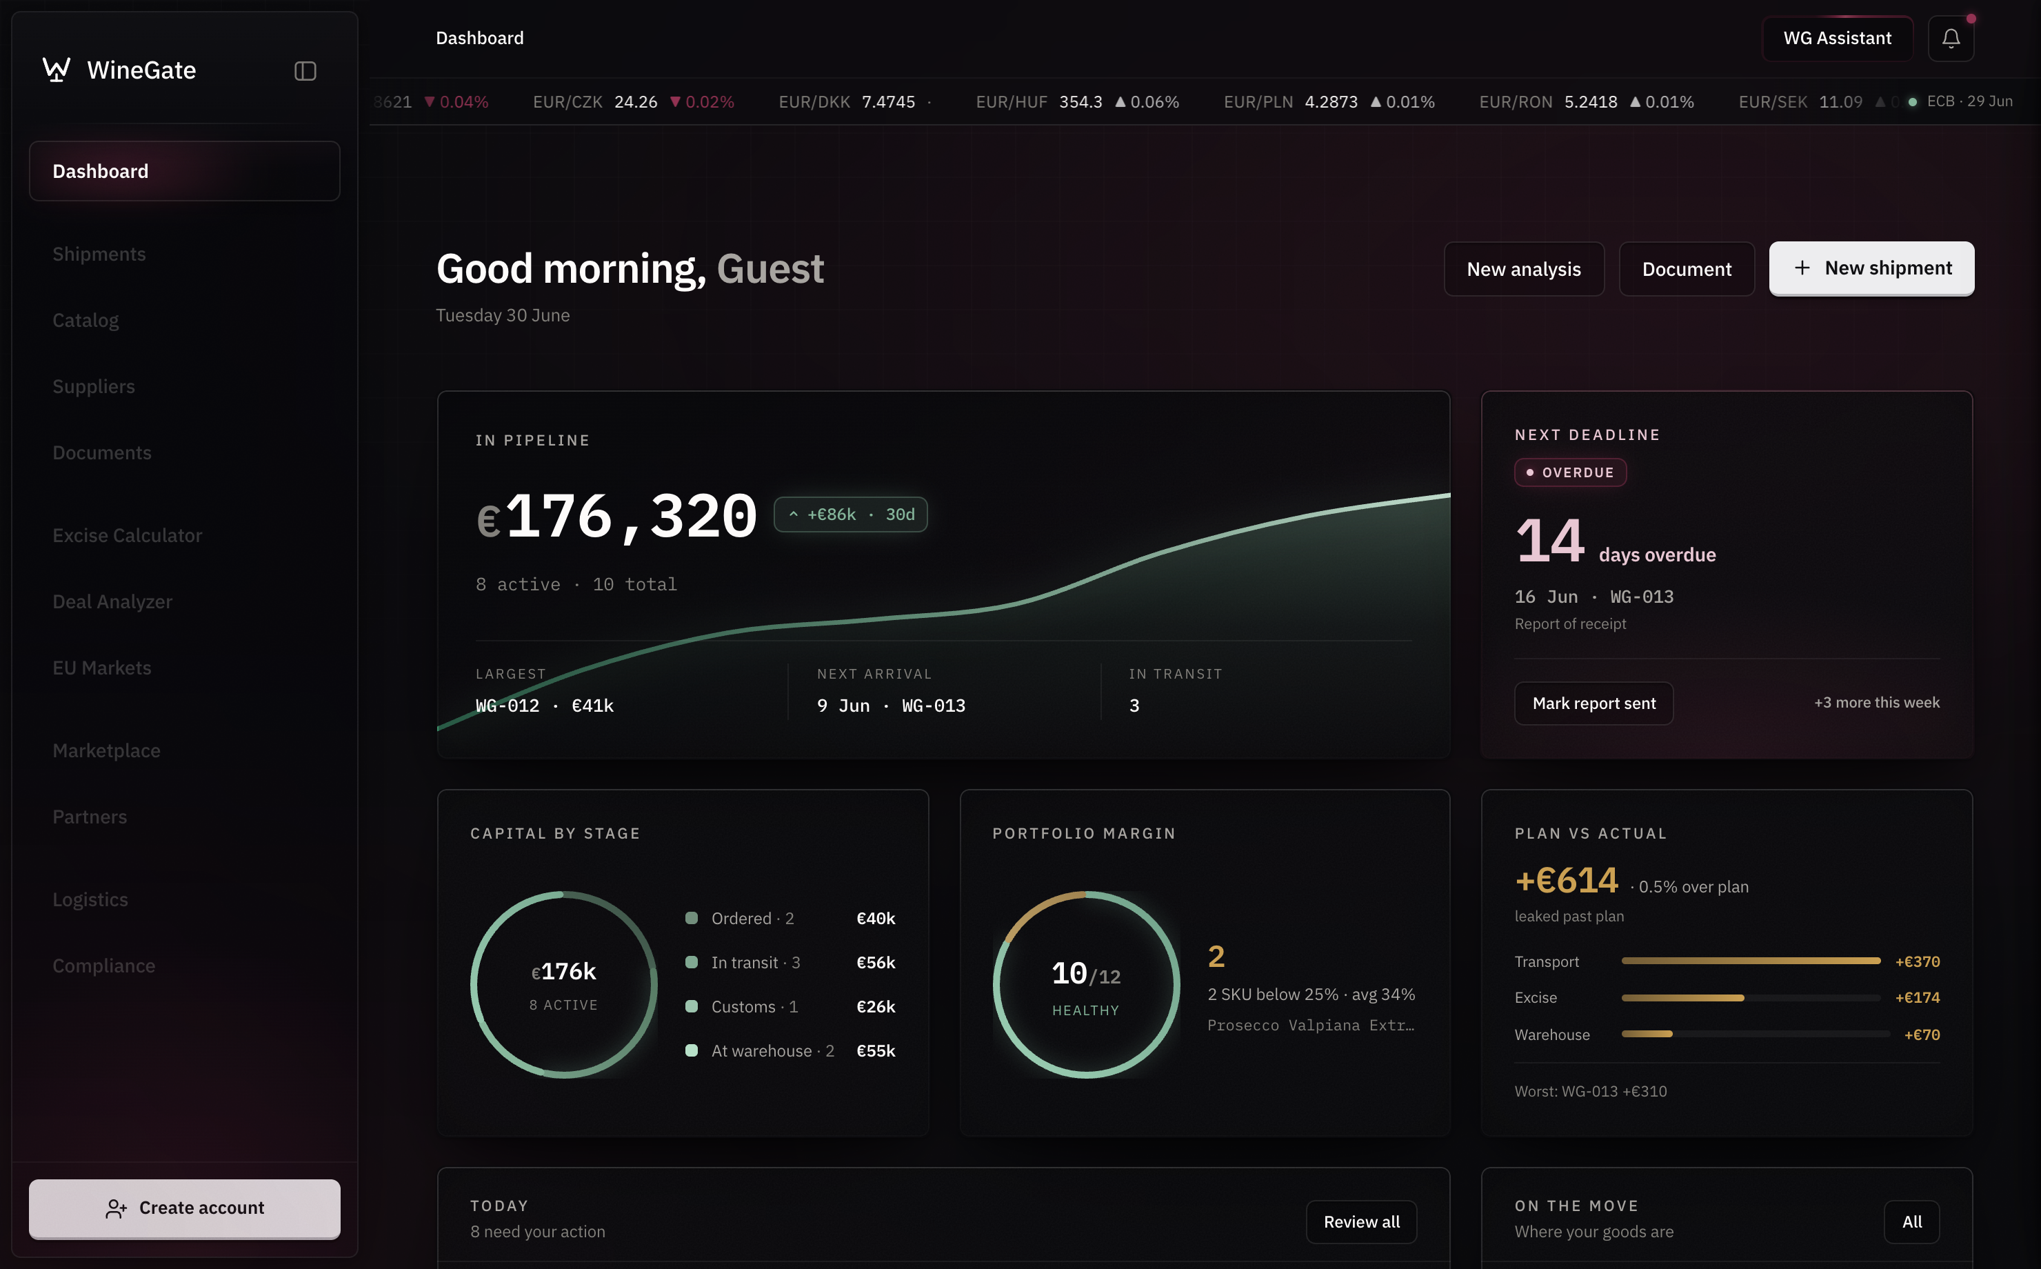Click the Warehouse plan-vs-actual bar
2041x1269 pixels.
click(1755, 1034)
